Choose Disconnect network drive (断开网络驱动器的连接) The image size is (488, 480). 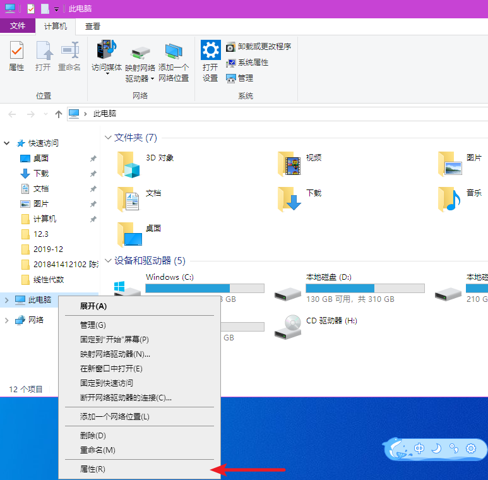[x=140, y=398]
